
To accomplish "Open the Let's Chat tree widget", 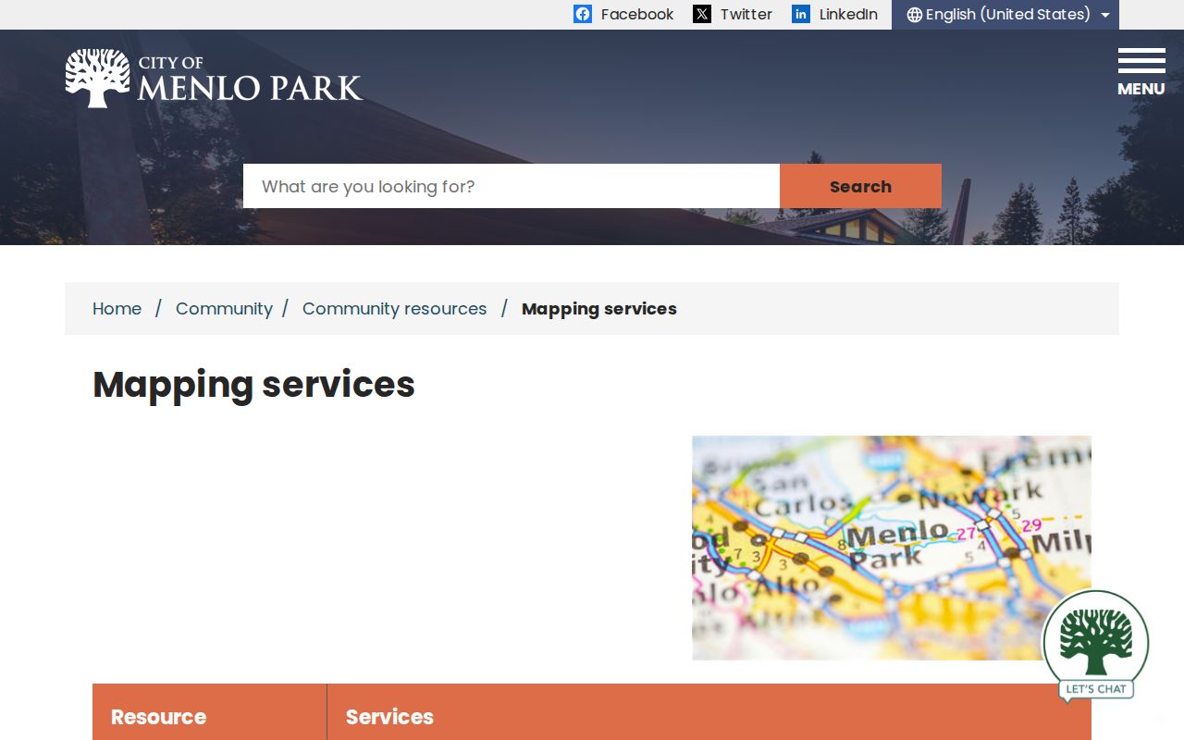I will [x=1096, y=647].
